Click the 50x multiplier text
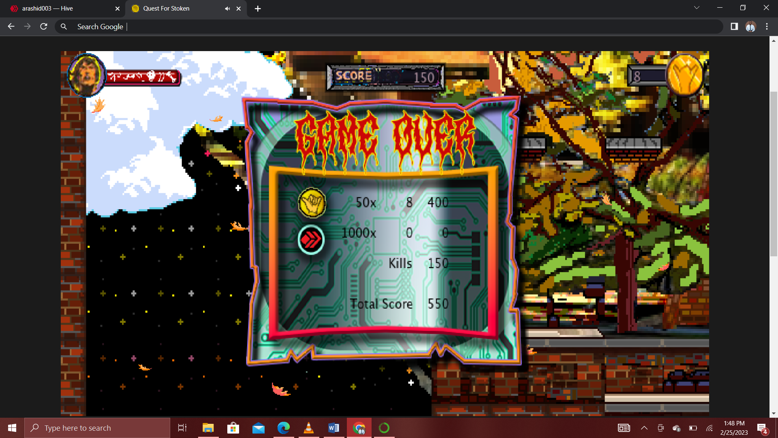The image size is (778, 438). [x=366, y=202]
